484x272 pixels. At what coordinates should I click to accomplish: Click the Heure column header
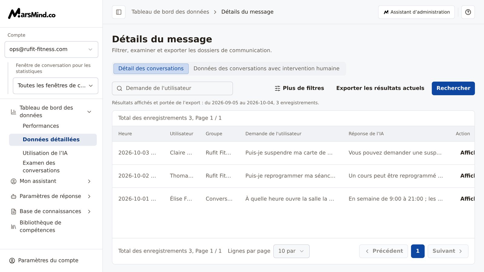click(x=125, y=134)
